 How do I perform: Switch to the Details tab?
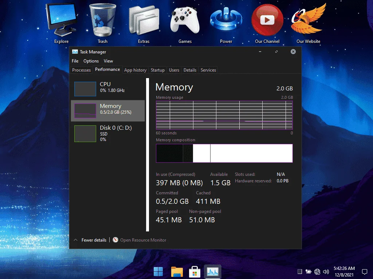(190, 70)
